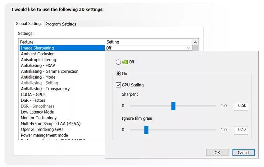Open the Image Sharpening setting dropdown
The height and width of the screenshot is (167, 264).
click(189, 48)
